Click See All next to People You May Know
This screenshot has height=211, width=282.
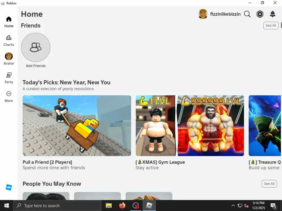tap(269, 184)
